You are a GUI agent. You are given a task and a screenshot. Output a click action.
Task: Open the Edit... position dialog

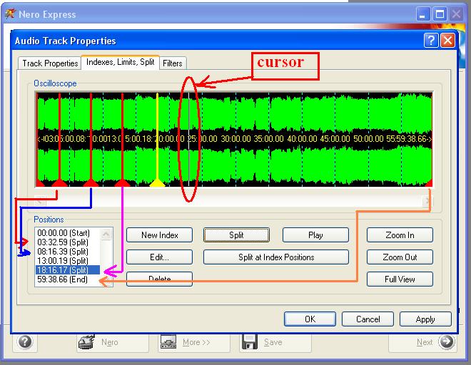coord(160,257)
